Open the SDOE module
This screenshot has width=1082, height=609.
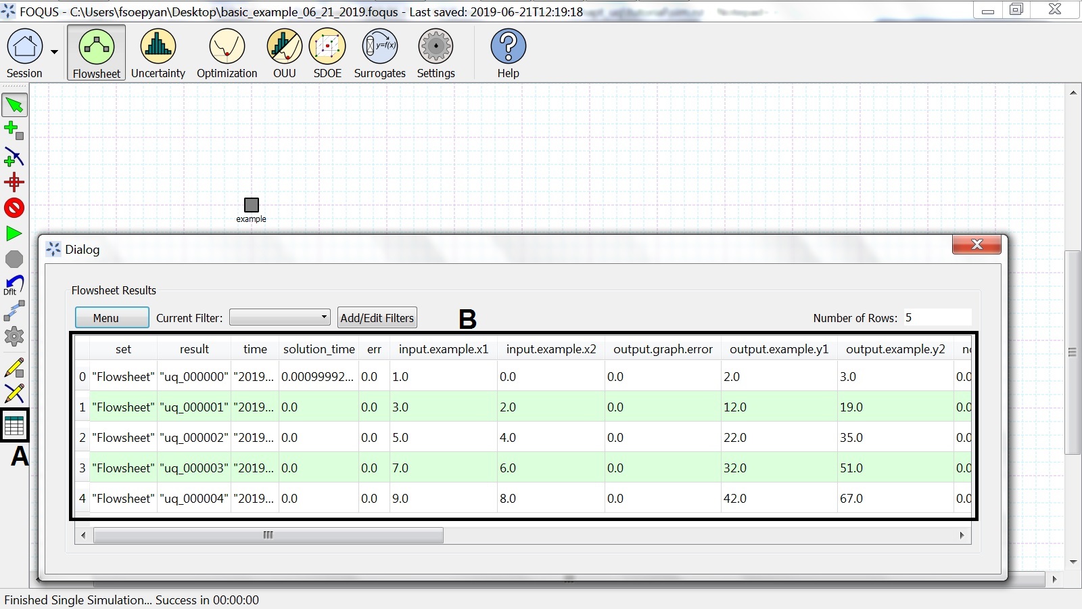(327, 52)
